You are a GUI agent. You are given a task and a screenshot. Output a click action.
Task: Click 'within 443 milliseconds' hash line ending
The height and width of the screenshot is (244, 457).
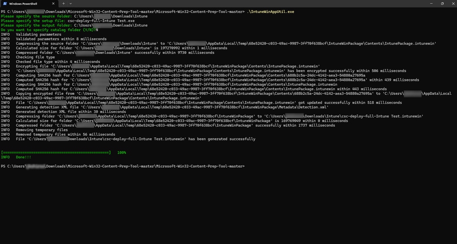(x=362, y=89)
